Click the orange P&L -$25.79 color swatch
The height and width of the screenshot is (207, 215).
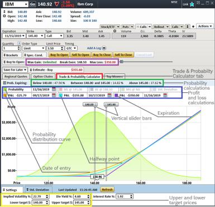tap(5, 95)
